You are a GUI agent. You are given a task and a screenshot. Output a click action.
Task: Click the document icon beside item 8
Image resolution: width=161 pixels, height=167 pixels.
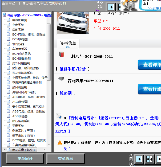pos(59,116)
